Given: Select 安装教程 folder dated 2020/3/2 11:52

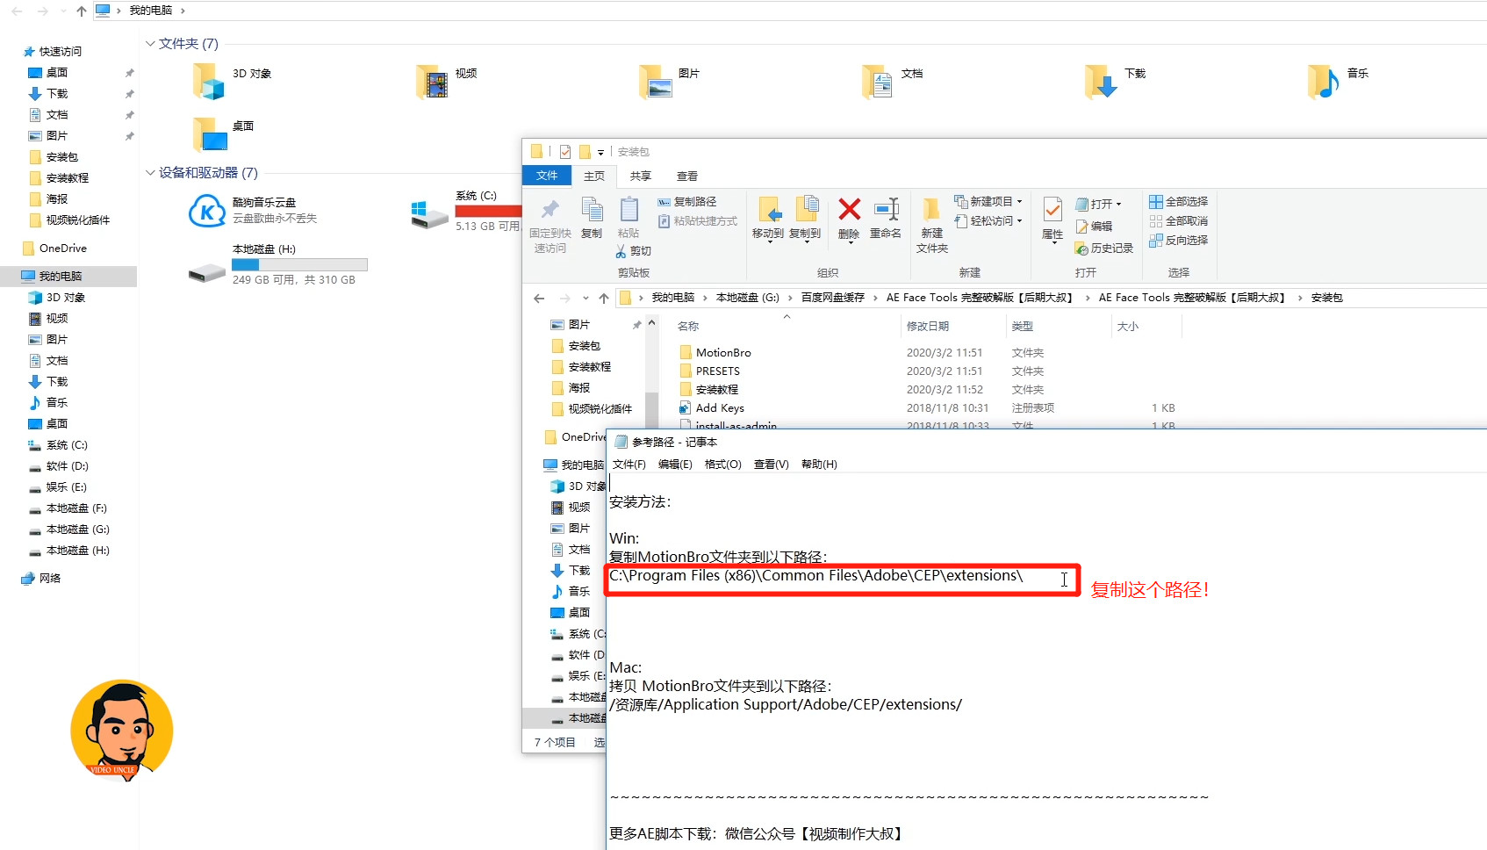Looking at the screenshot, I should click(x=716, y=390).
